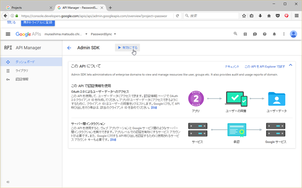Select the API Manager - PasswordS... tab
302x188 pixels.
pos(80,8)
